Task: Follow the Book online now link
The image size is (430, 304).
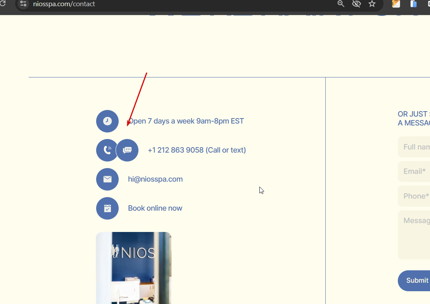Action: (155, 208)
